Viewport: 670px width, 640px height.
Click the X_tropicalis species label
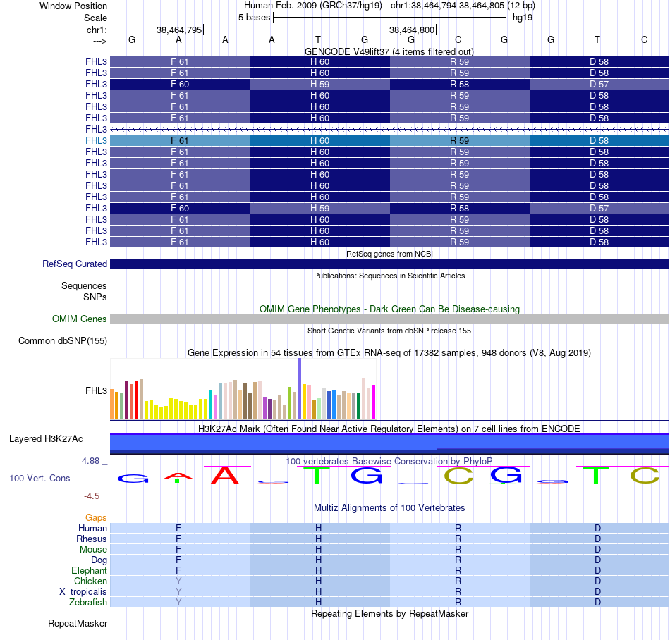tap(83, 592)
